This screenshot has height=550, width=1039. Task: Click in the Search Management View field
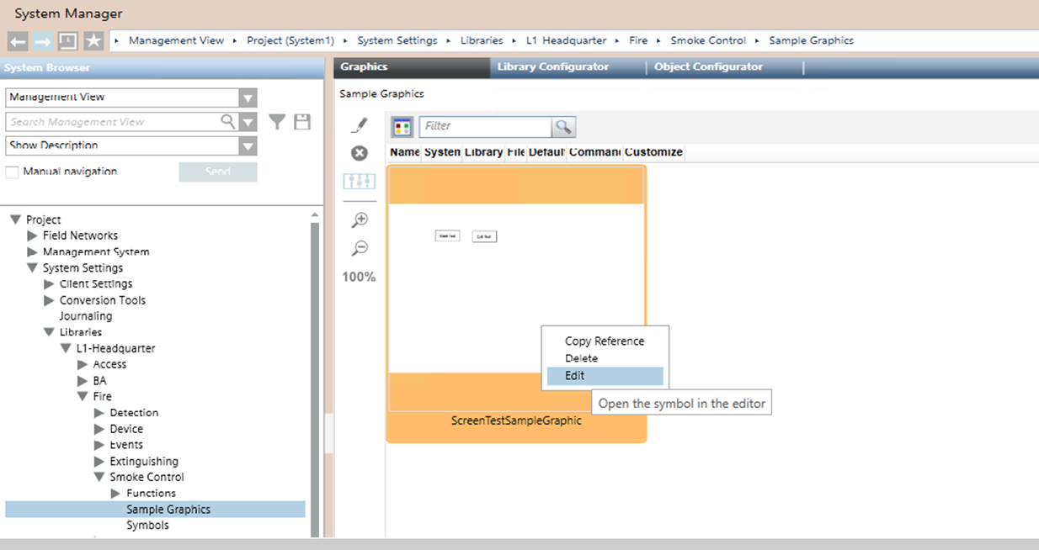click(x=113, y=122)
